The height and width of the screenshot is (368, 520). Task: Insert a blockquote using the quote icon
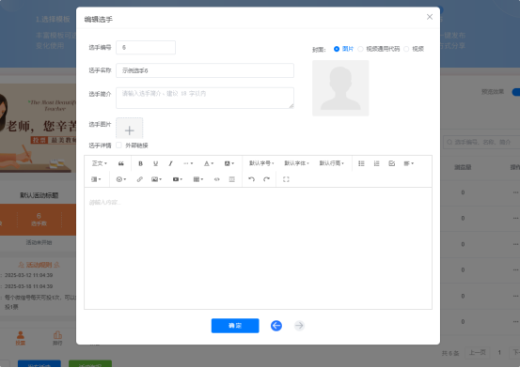click(x=121, y=163)
